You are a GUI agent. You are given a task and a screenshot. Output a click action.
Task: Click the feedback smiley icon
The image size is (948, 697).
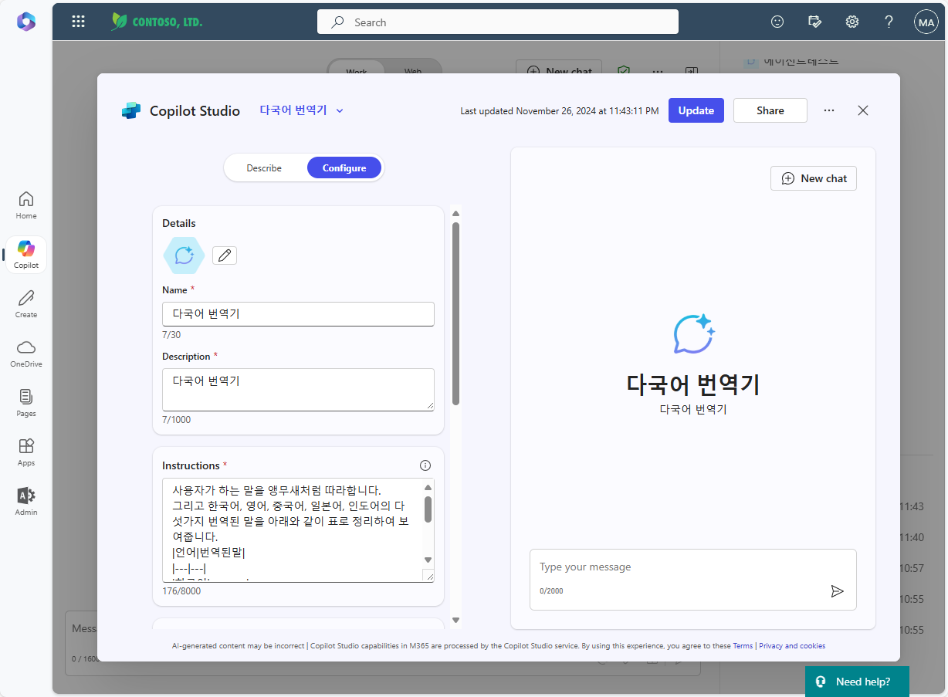pos(777,22)
